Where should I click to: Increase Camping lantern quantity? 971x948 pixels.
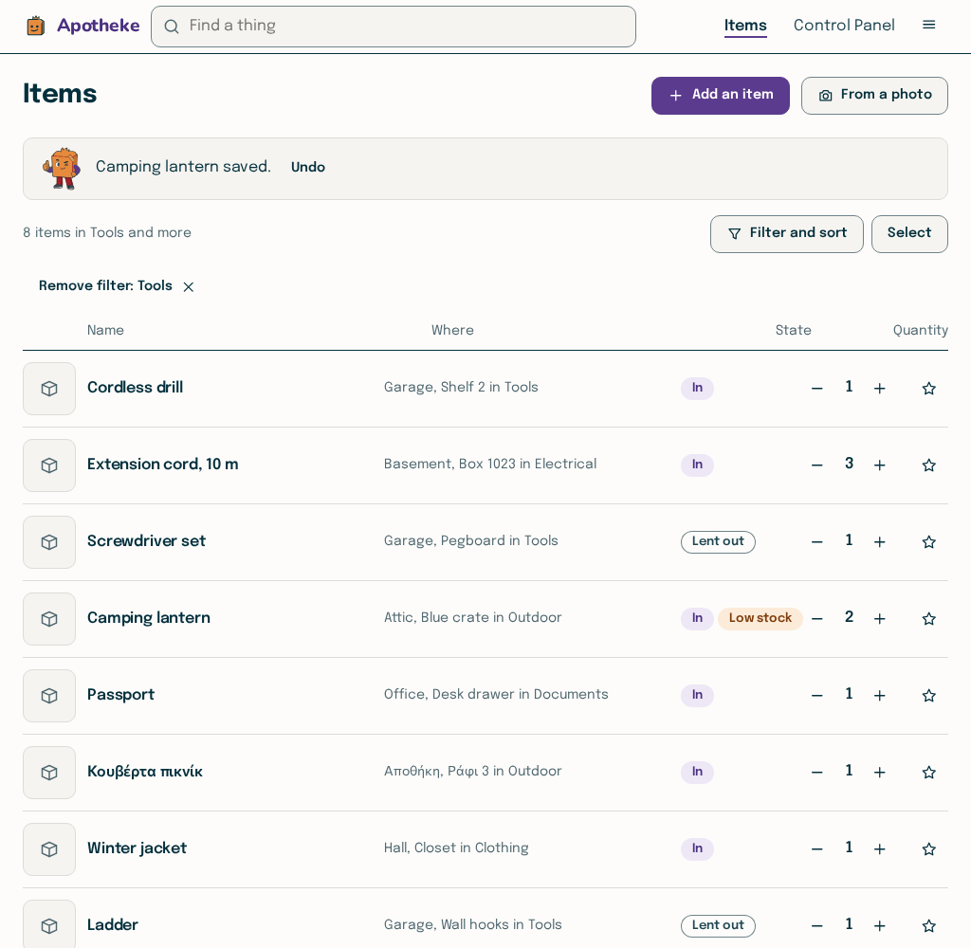[879, 619]
